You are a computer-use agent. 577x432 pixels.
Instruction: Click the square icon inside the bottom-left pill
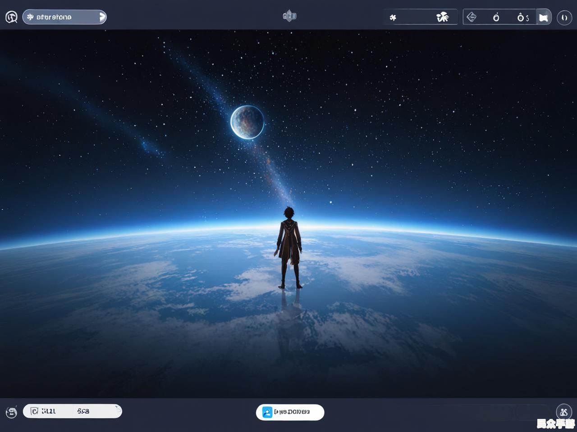point(34,411)
